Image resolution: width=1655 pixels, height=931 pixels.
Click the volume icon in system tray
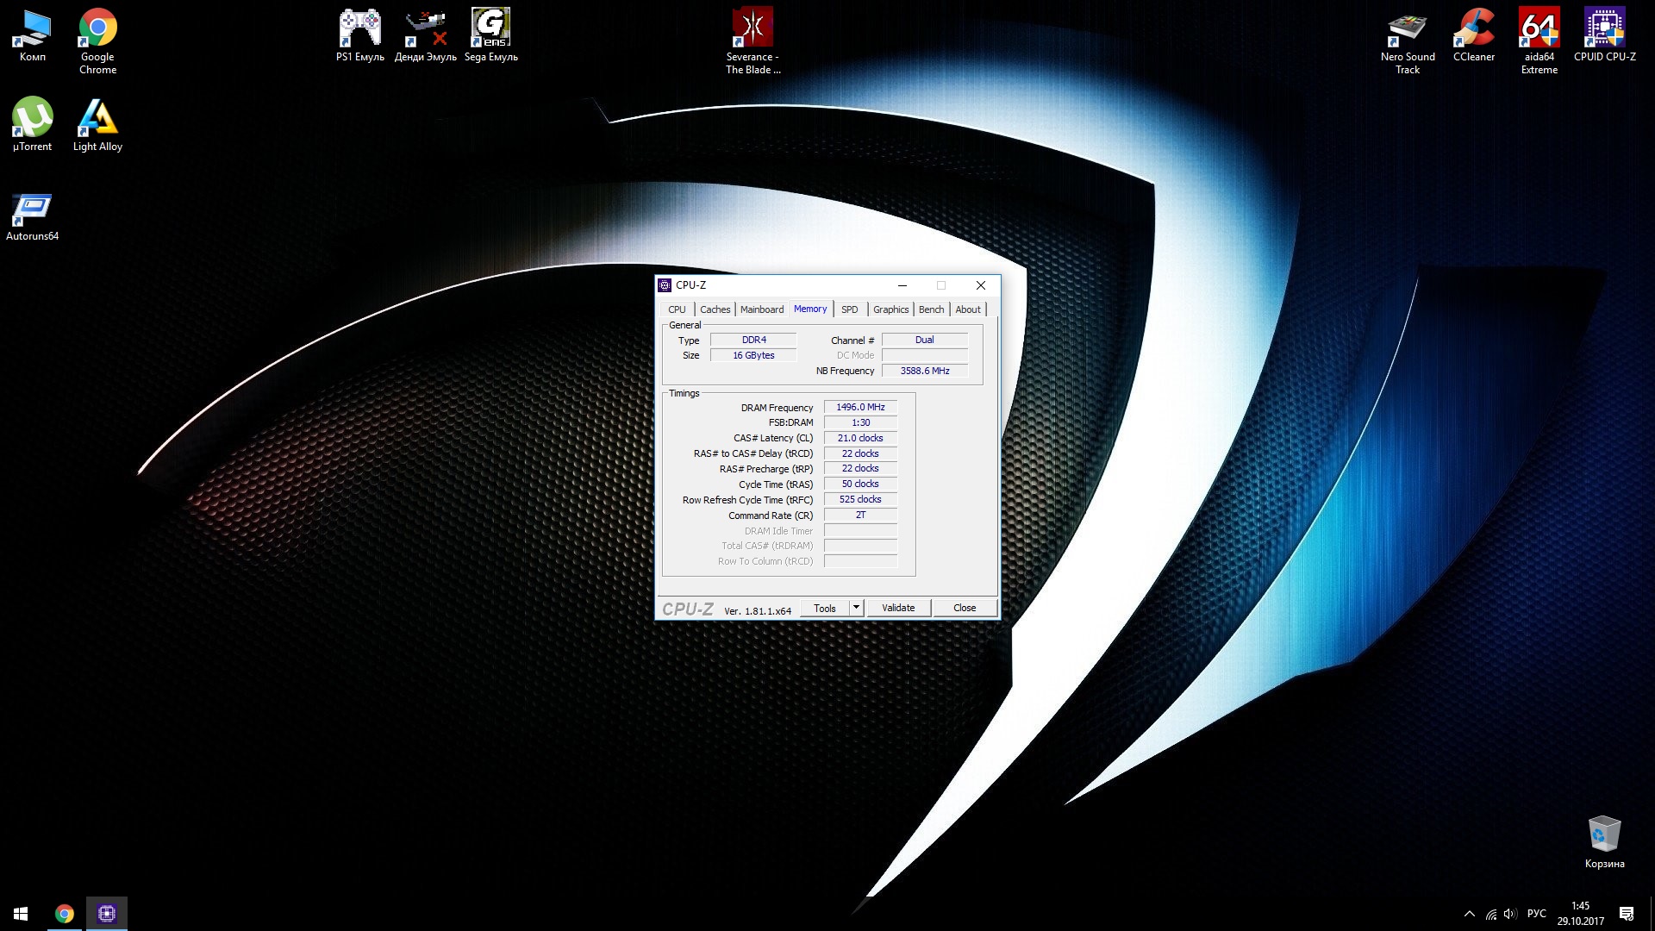click(x=1509, y=914)
